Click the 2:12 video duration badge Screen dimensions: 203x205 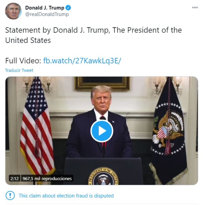[x=15, y=178]
